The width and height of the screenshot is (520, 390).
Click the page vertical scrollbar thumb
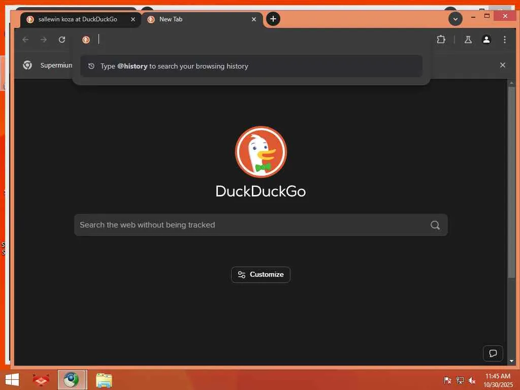coord(512,182)
